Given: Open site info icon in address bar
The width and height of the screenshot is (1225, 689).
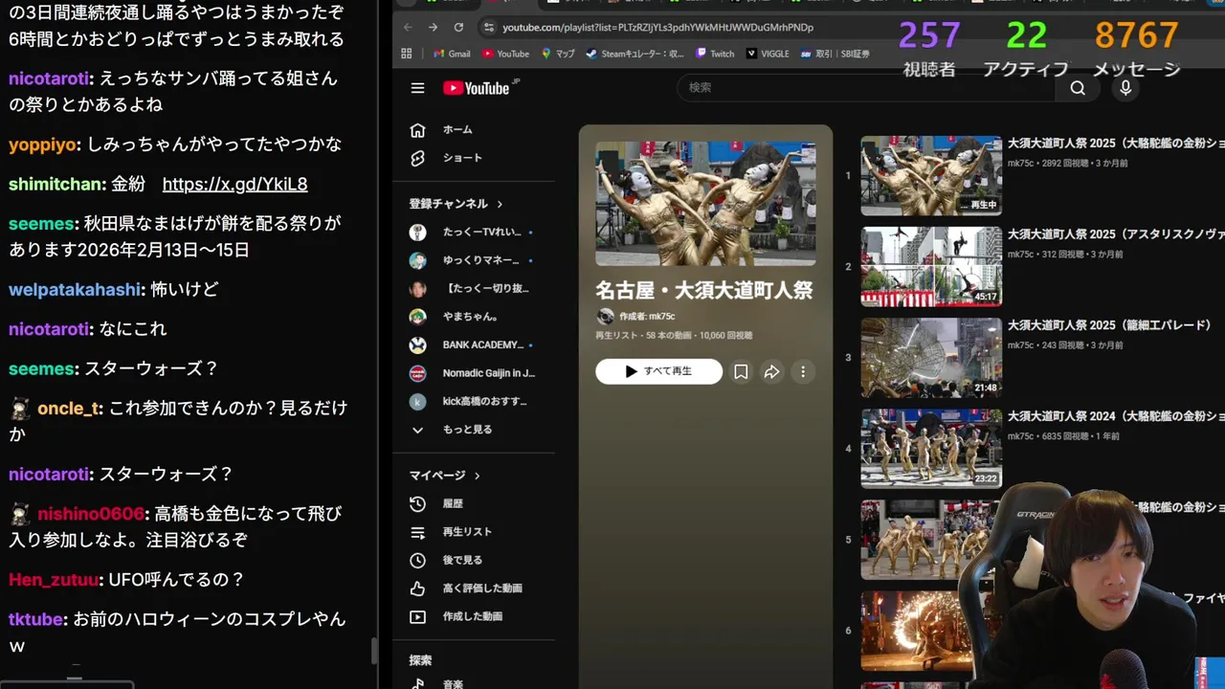Looking at the screenshot, I should (x=489, y=28).
